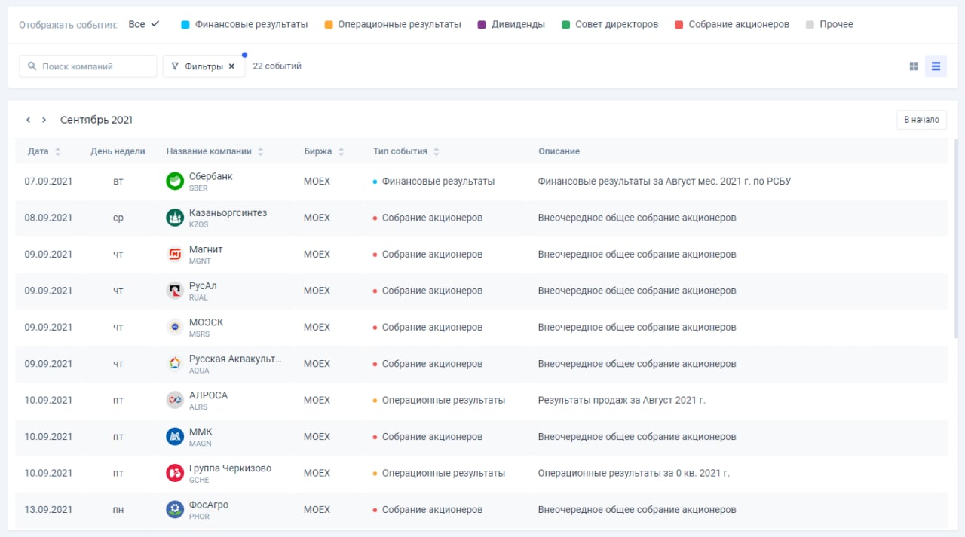
Task: Go to previous month arrow
Action: [29, 120]
